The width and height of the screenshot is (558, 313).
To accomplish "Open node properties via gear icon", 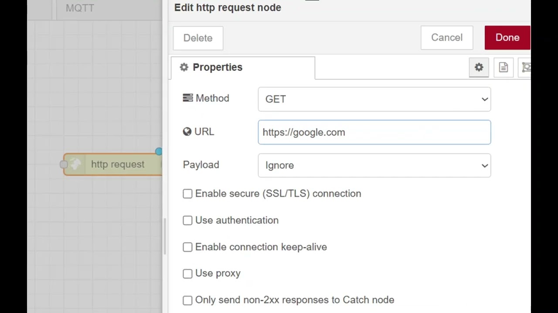I will tap(479, 67).
